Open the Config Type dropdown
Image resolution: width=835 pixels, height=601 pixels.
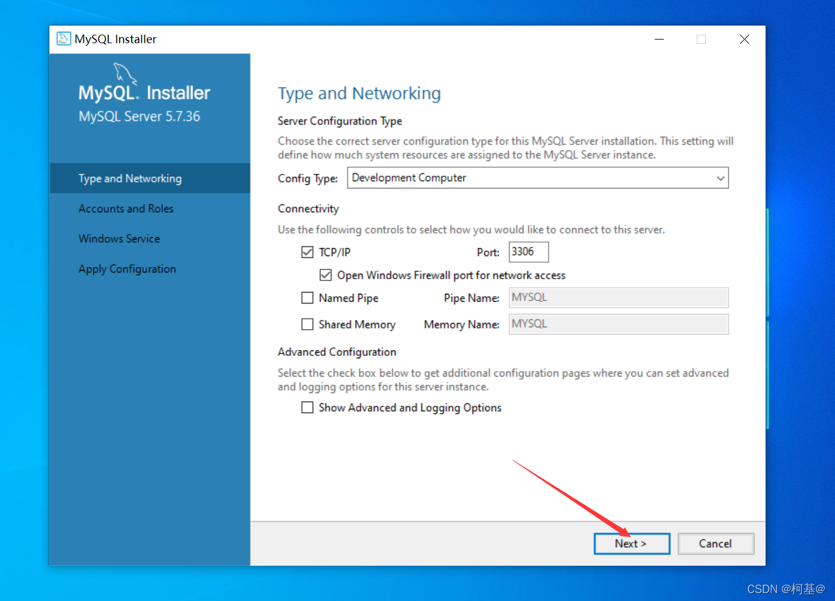point(538,178)
